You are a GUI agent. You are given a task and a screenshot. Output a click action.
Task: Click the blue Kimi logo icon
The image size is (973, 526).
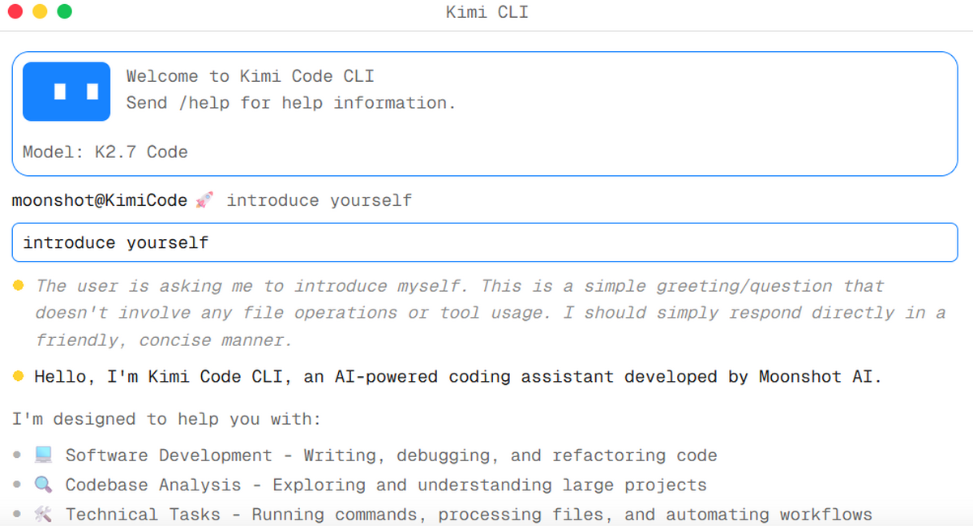click(66, 92)
